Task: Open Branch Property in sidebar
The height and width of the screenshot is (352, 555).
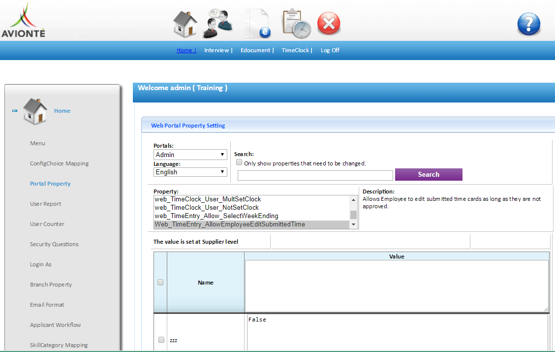Action: click(51, 285)
